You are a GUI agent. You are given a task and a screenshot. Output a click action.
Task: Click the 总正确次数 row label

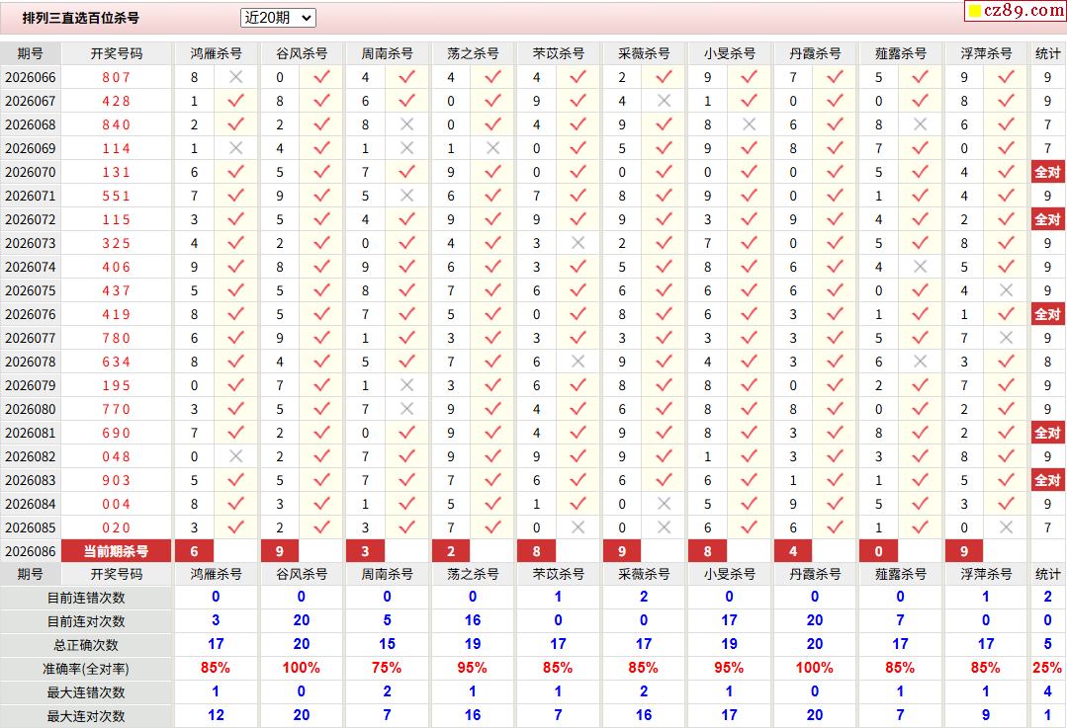86,645
